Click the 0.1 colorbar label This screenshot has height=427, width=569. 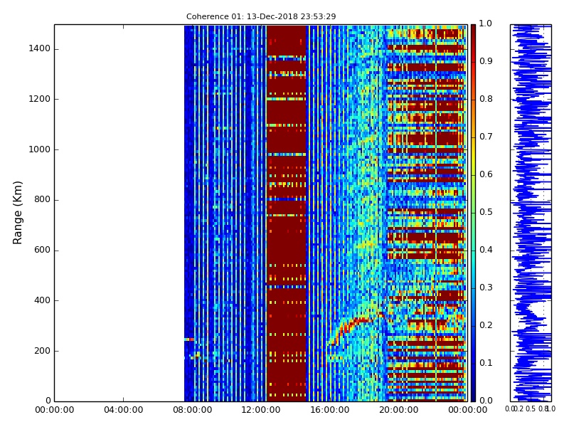coord(486,363)
